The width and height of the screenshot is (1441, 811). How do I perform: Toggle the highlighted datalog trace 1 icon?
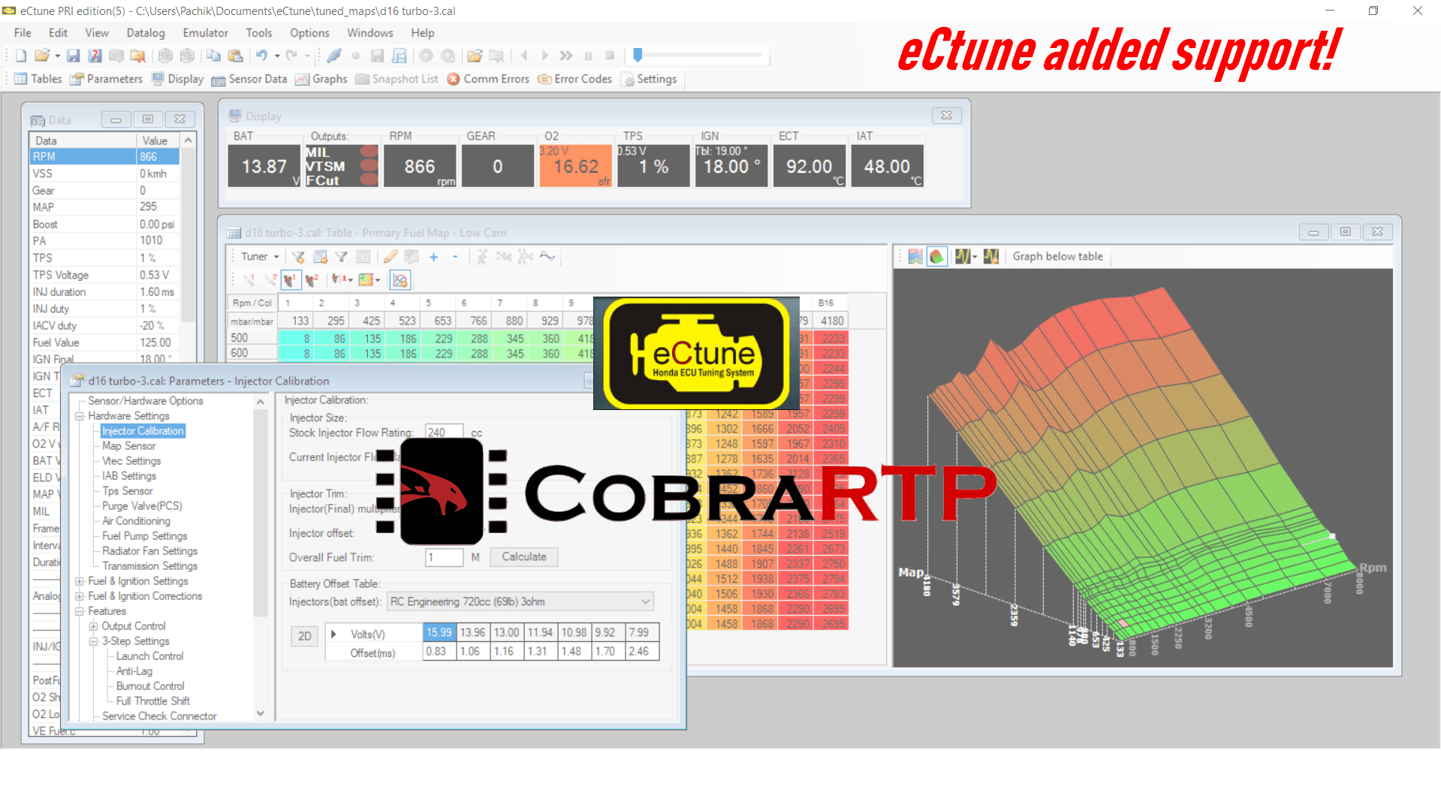point(290,279)
